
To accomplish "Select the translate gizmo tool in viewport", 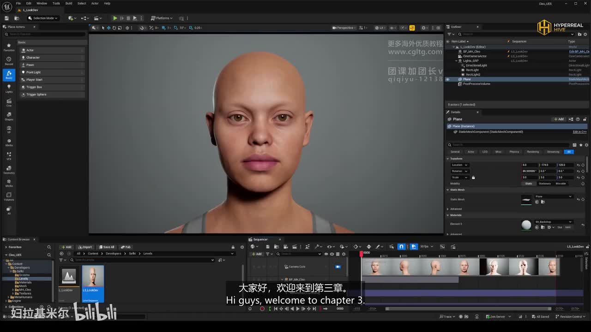I will tap(109, 28).
